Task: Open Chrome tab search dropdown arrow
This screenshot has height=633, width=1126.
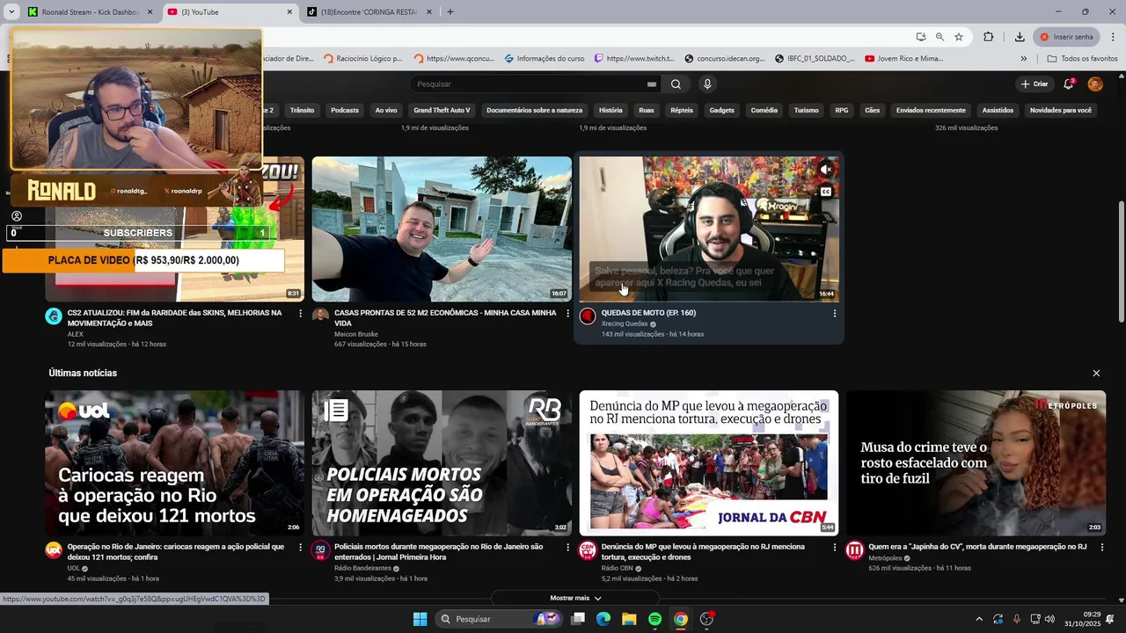Action: (x=11, y=12)
